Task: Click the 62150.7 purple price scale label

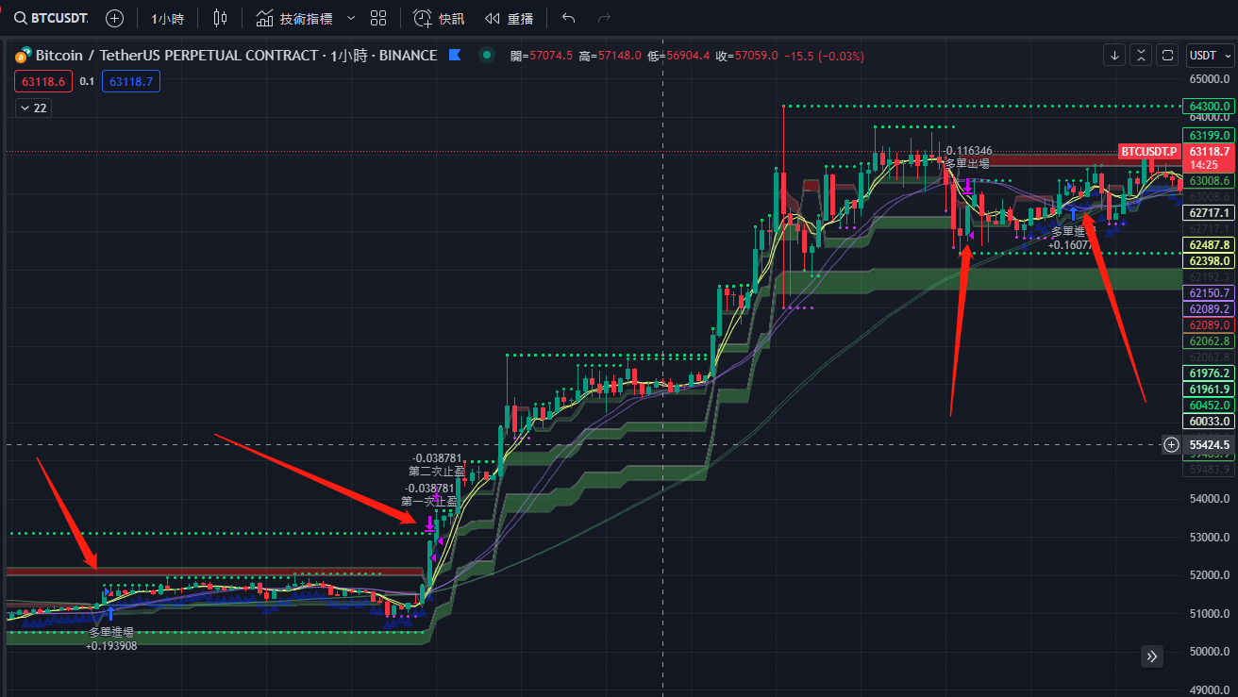Action: tap(1209, 293)
